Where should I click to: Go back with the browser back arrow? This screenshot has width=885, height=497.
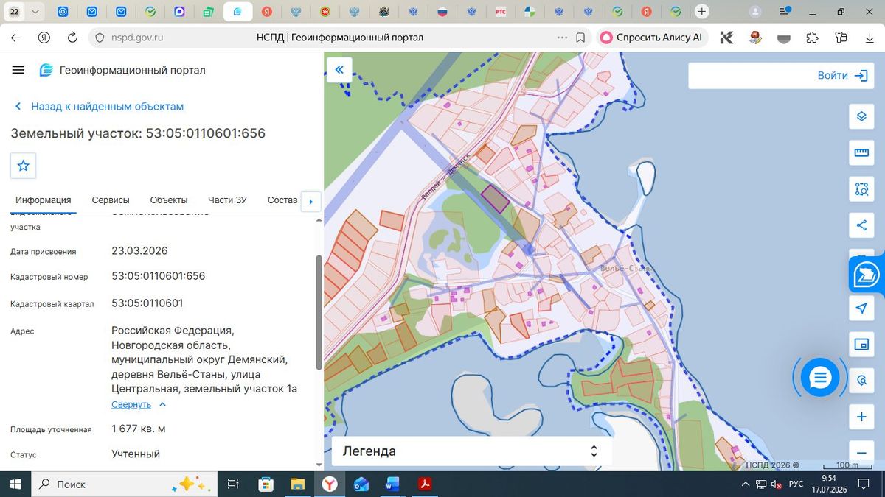(x=16, y=38)
